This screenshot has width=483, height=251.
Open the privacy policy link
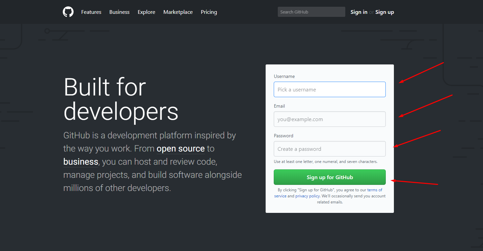tap(307, 196)
